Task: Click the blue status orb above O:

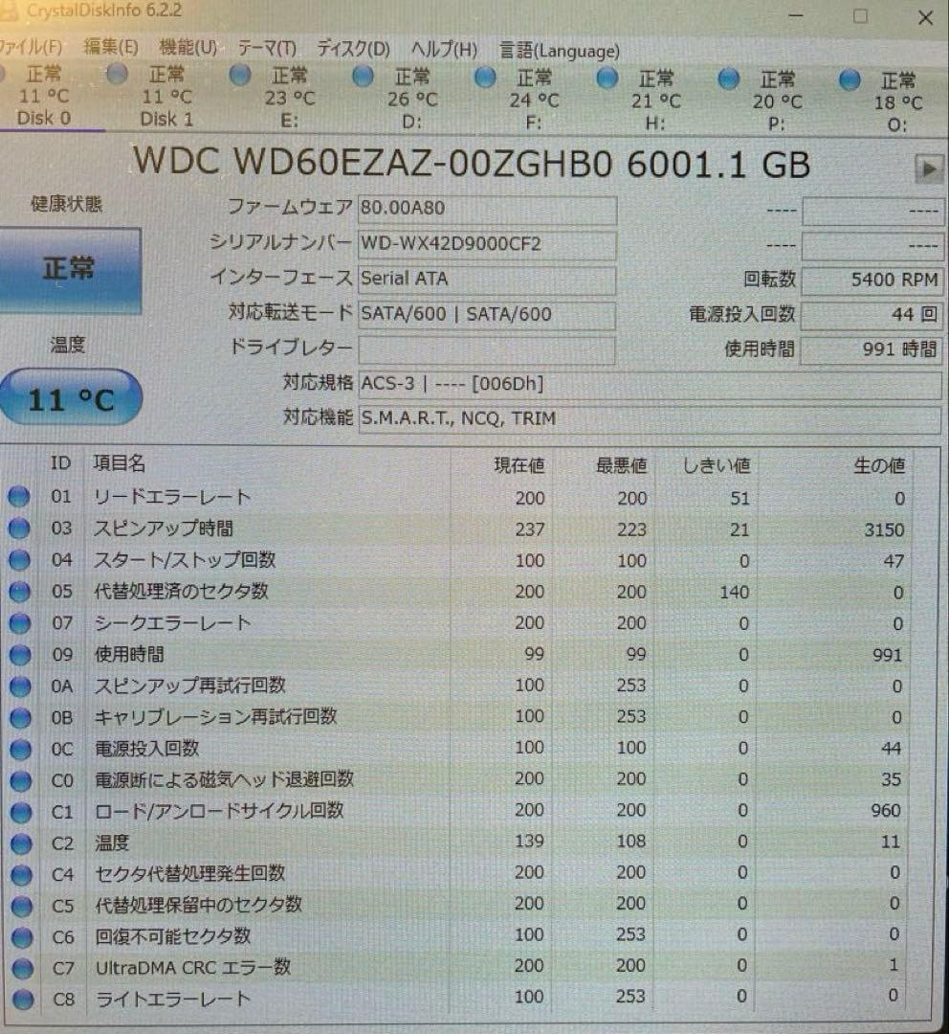Action: pos(850,80)
